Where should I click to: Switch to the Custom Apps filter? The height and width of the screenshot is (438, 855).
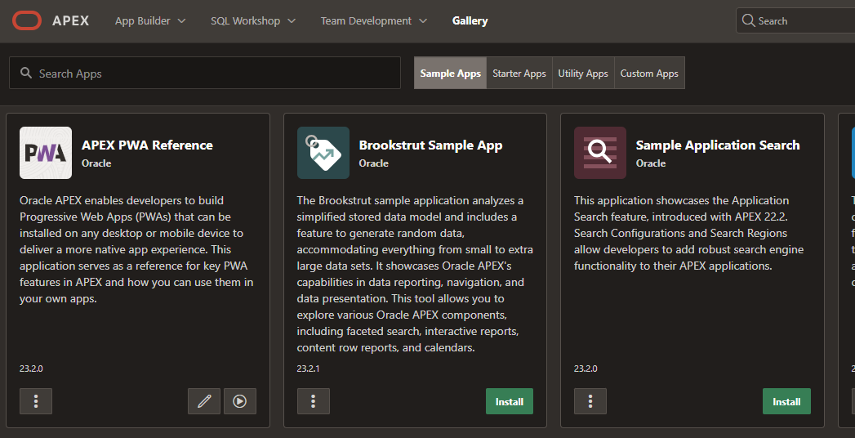(649, 73)
